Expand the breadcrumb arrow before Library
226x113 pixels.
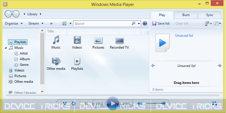click(x=25, y=14)
